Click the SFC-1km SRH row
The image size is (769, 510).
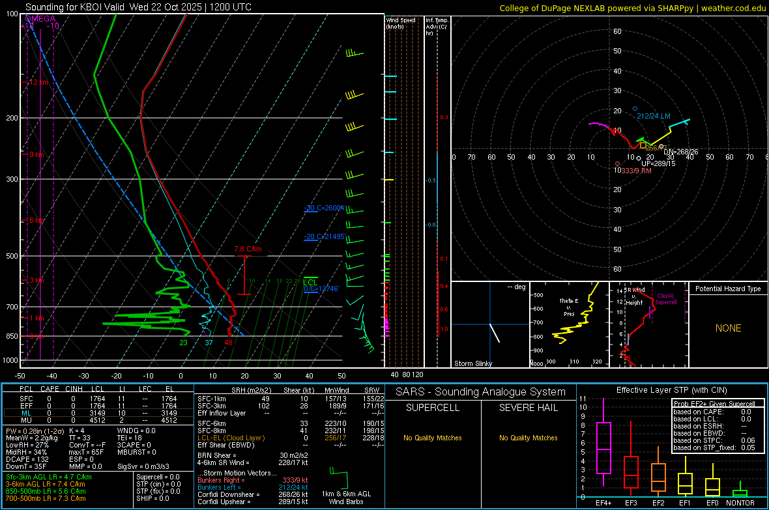click(291, 399)
